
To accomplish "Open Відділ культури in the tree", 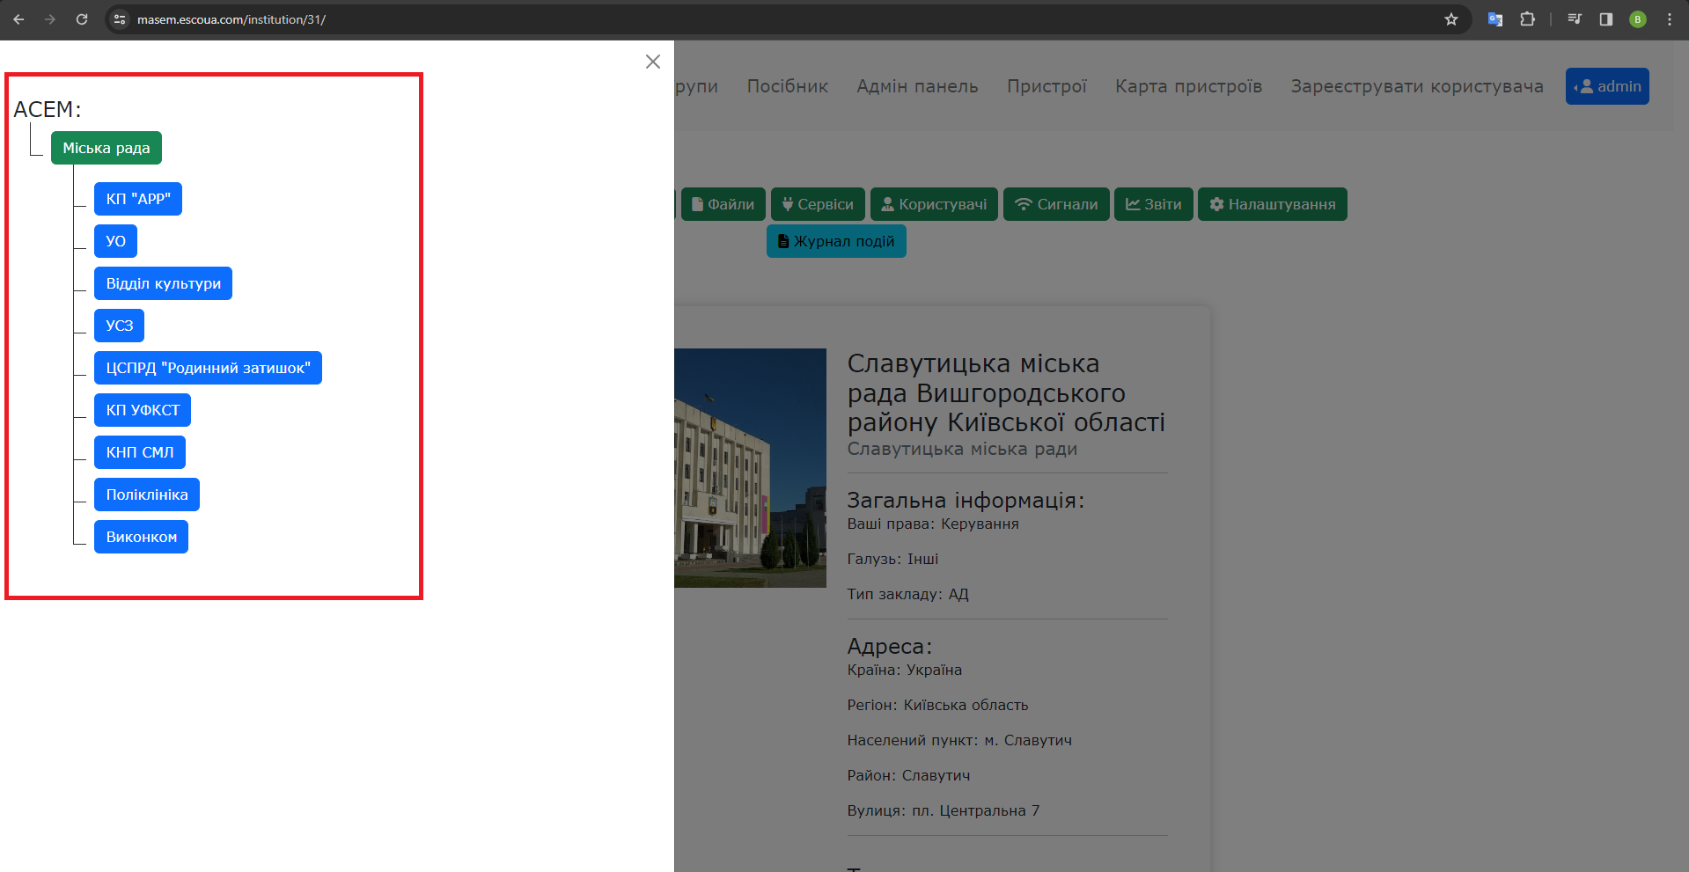I will (163, 283).
